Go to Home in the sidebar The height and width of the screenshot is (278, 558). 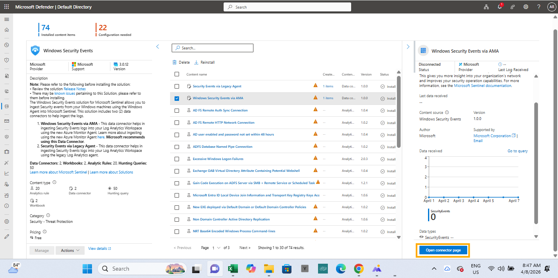[x=7, y=30]
